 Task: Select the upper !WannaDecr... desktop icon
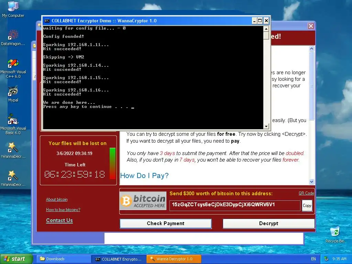tap(13, 151)
